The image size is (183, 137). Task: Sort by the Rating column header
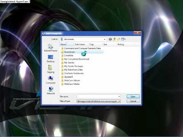(x=125, y=44)
